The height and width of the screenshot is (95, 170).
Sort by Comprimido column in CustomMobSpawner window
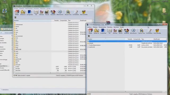tap(137, 39)
